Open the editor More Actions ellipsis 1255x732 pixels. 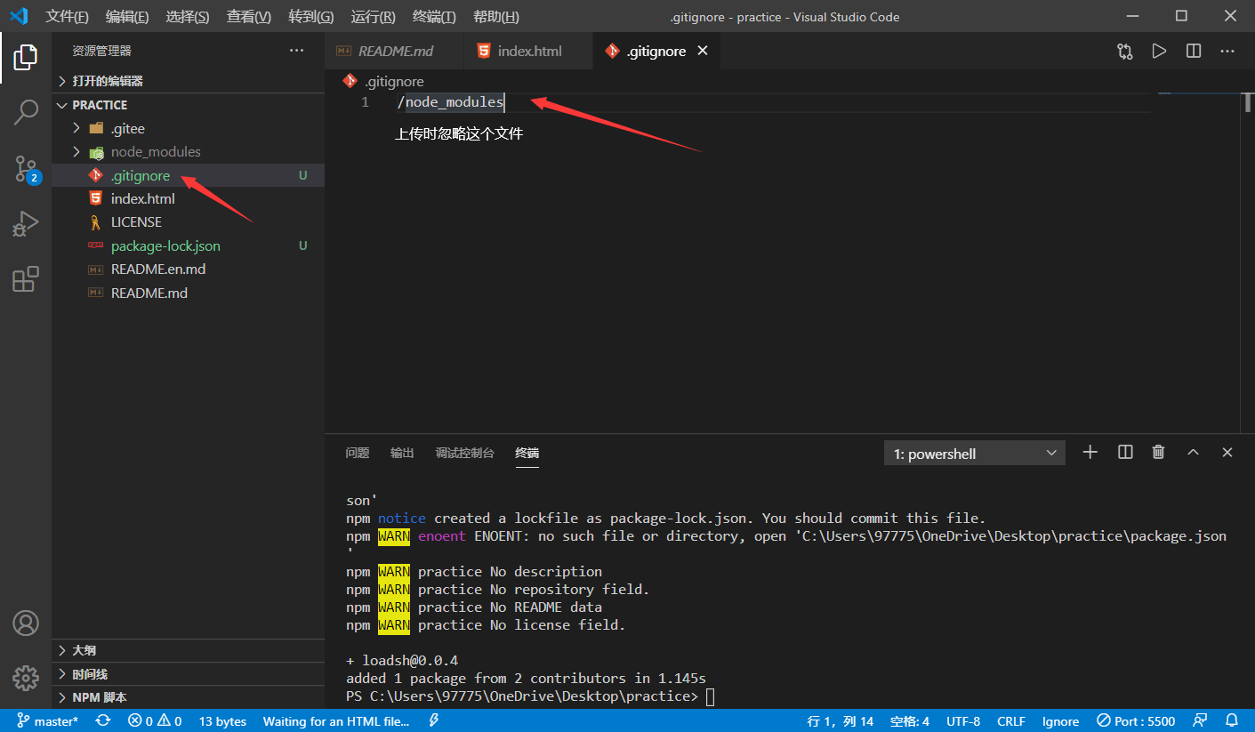1227,52
